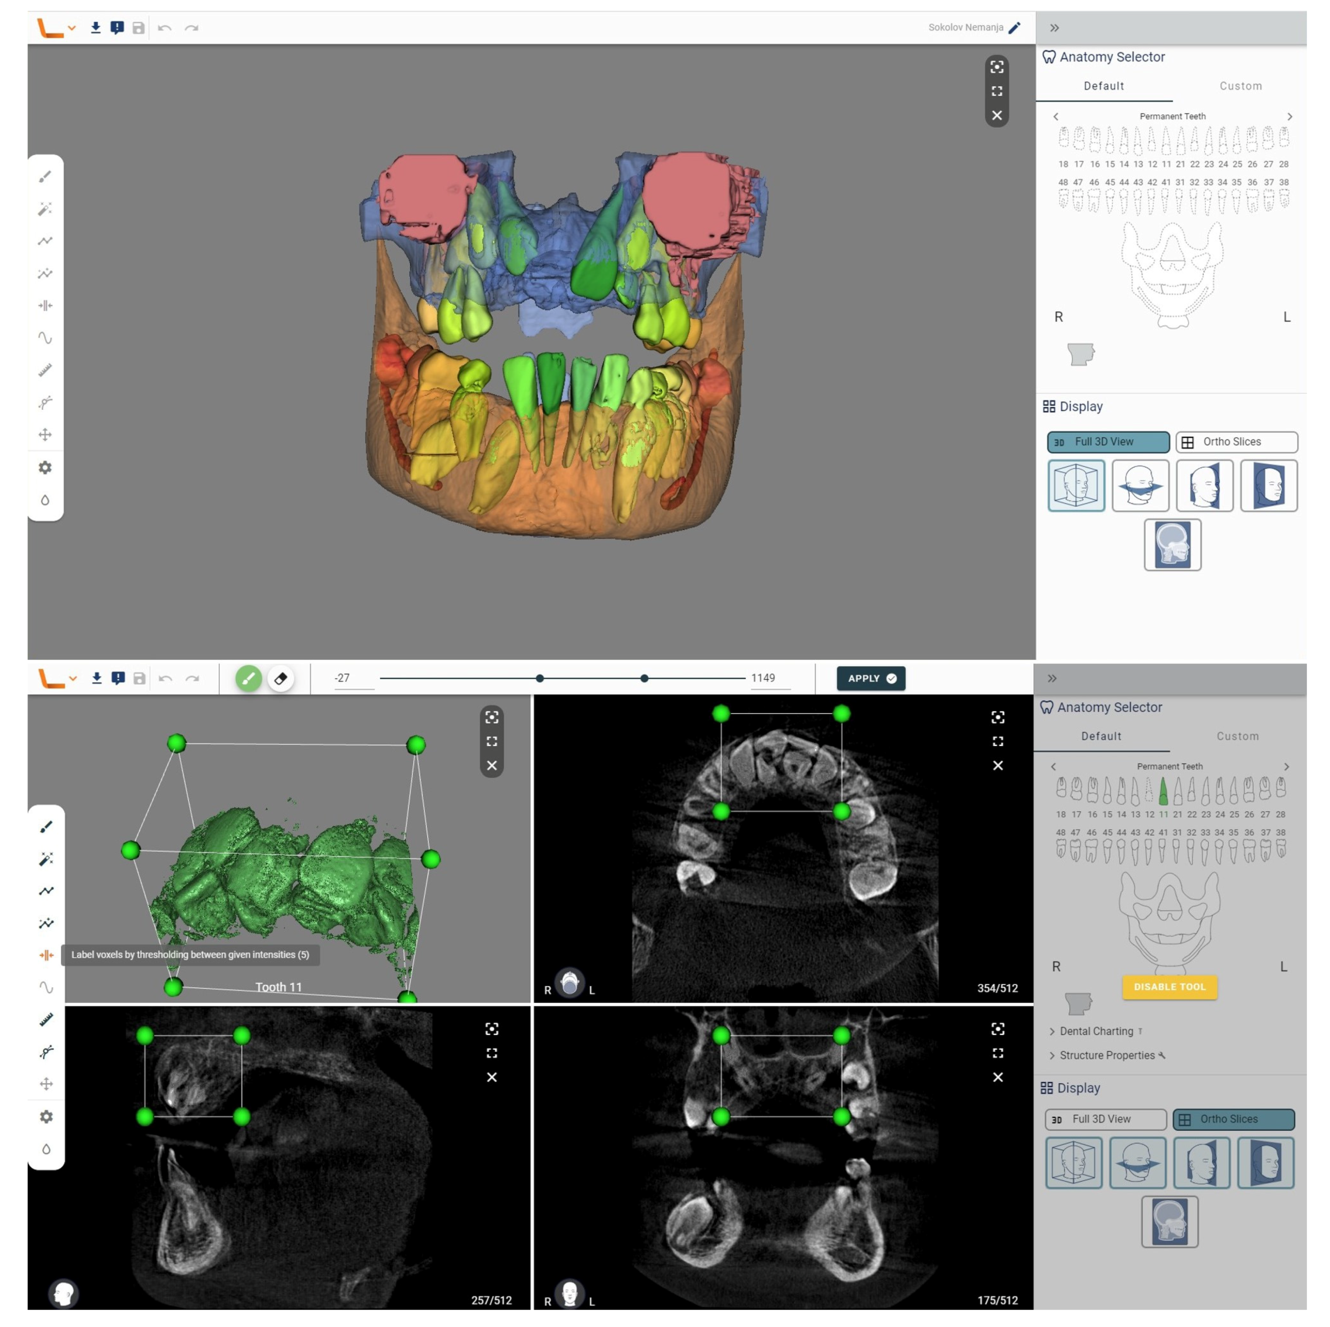Open Default tab in top Anatomy Selector

click(1103, 86)
